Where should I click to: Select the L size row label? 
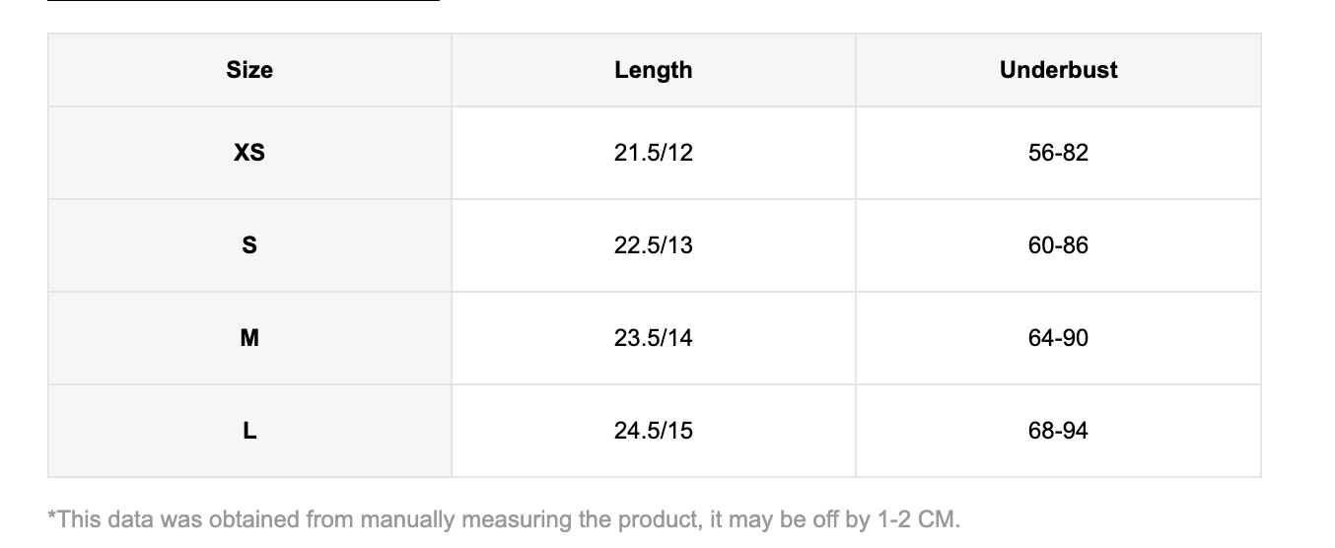click(x=249, y=431)
